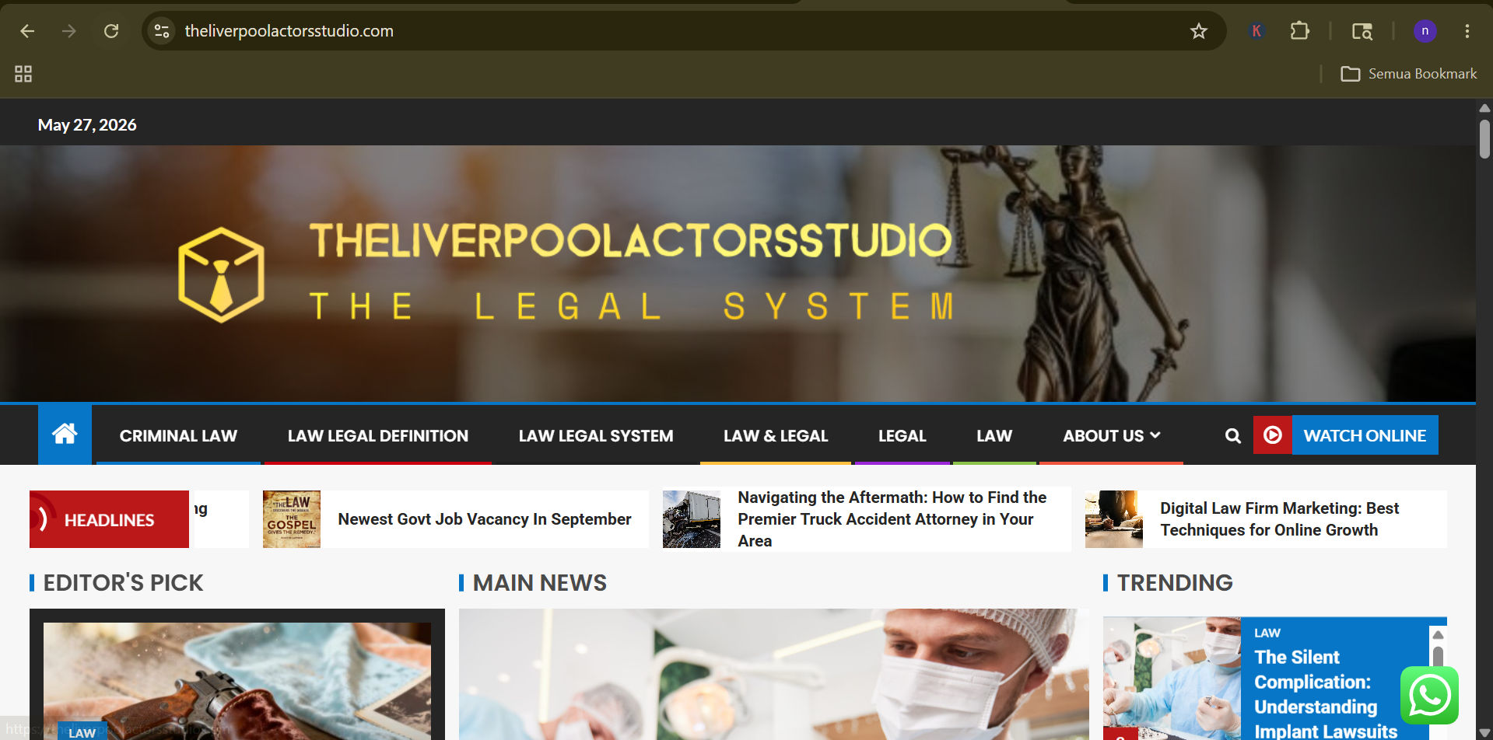1493x740 pixels.
Task: Reload the page with the refresh icon
Action: (111, 31)
